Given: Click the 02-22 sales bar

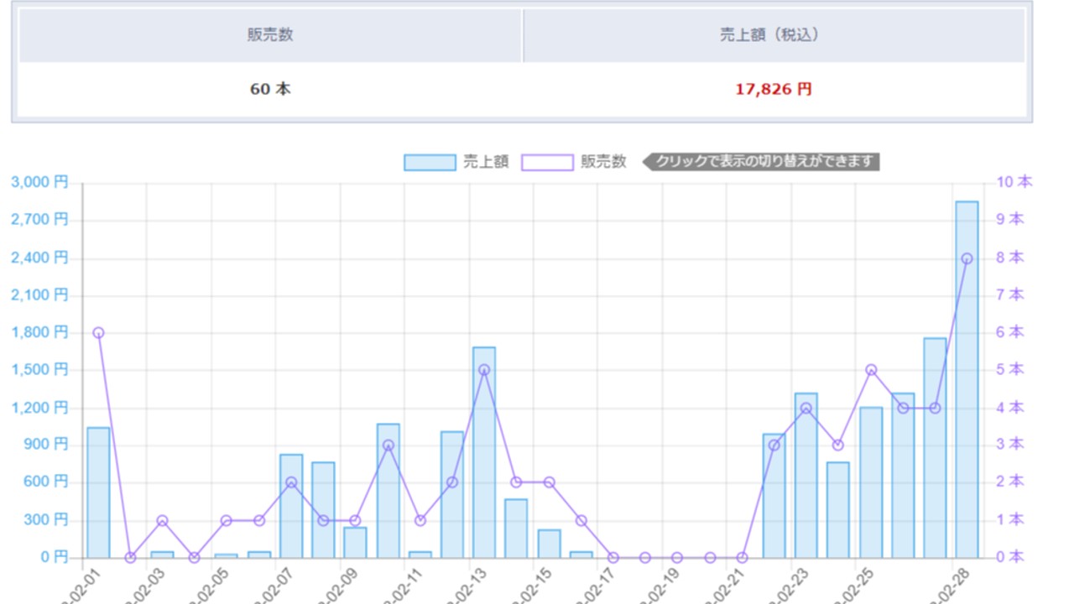Looking at the screenshot, I should coord(774,496).
